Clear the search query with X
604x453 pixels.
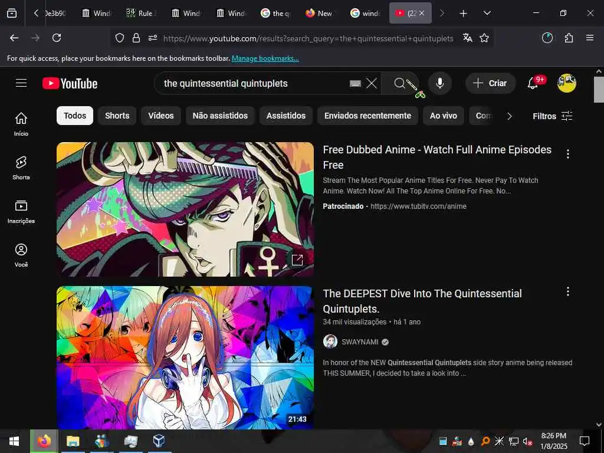(x=372, y=83)
